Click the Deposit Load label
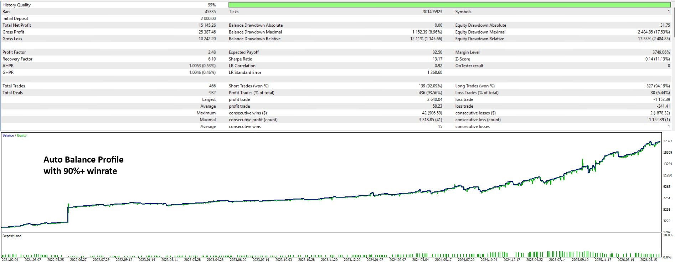Image resolution: width=675 pixels, height=262 pixels. [12, 236]
